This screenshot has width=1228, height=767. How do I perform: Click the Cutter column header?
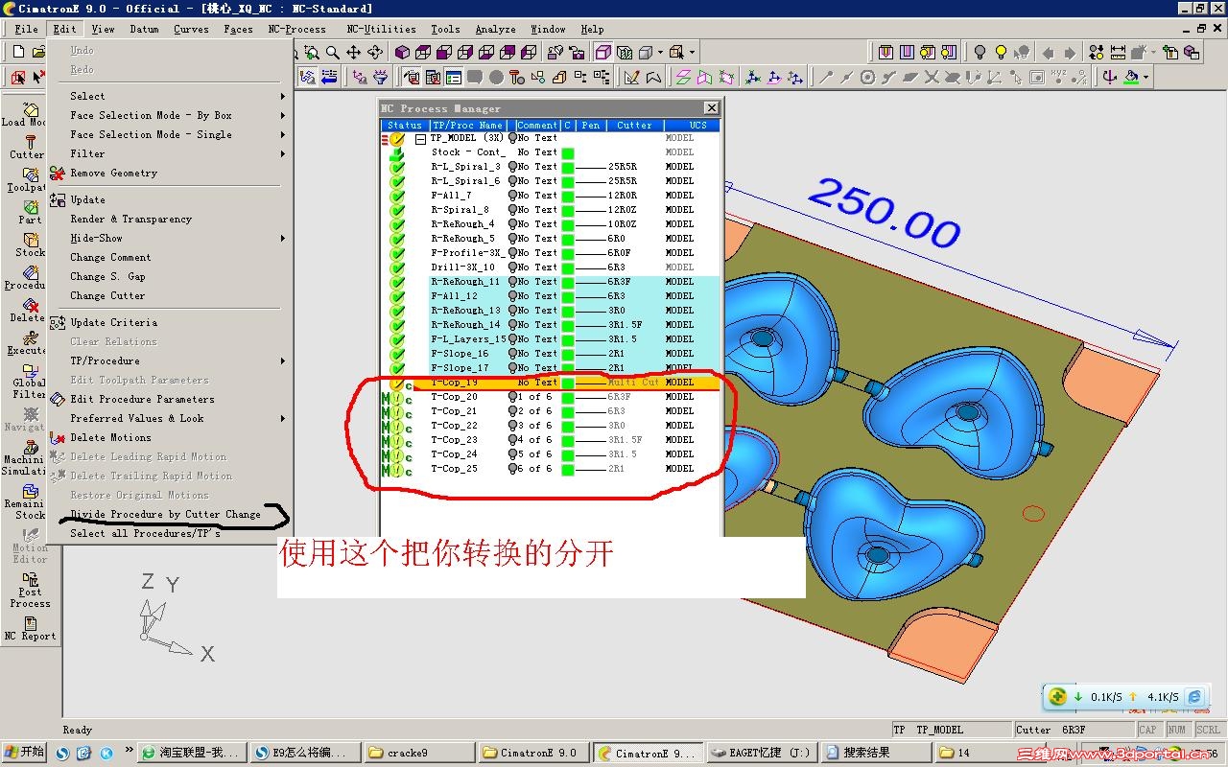click(634, 125)
